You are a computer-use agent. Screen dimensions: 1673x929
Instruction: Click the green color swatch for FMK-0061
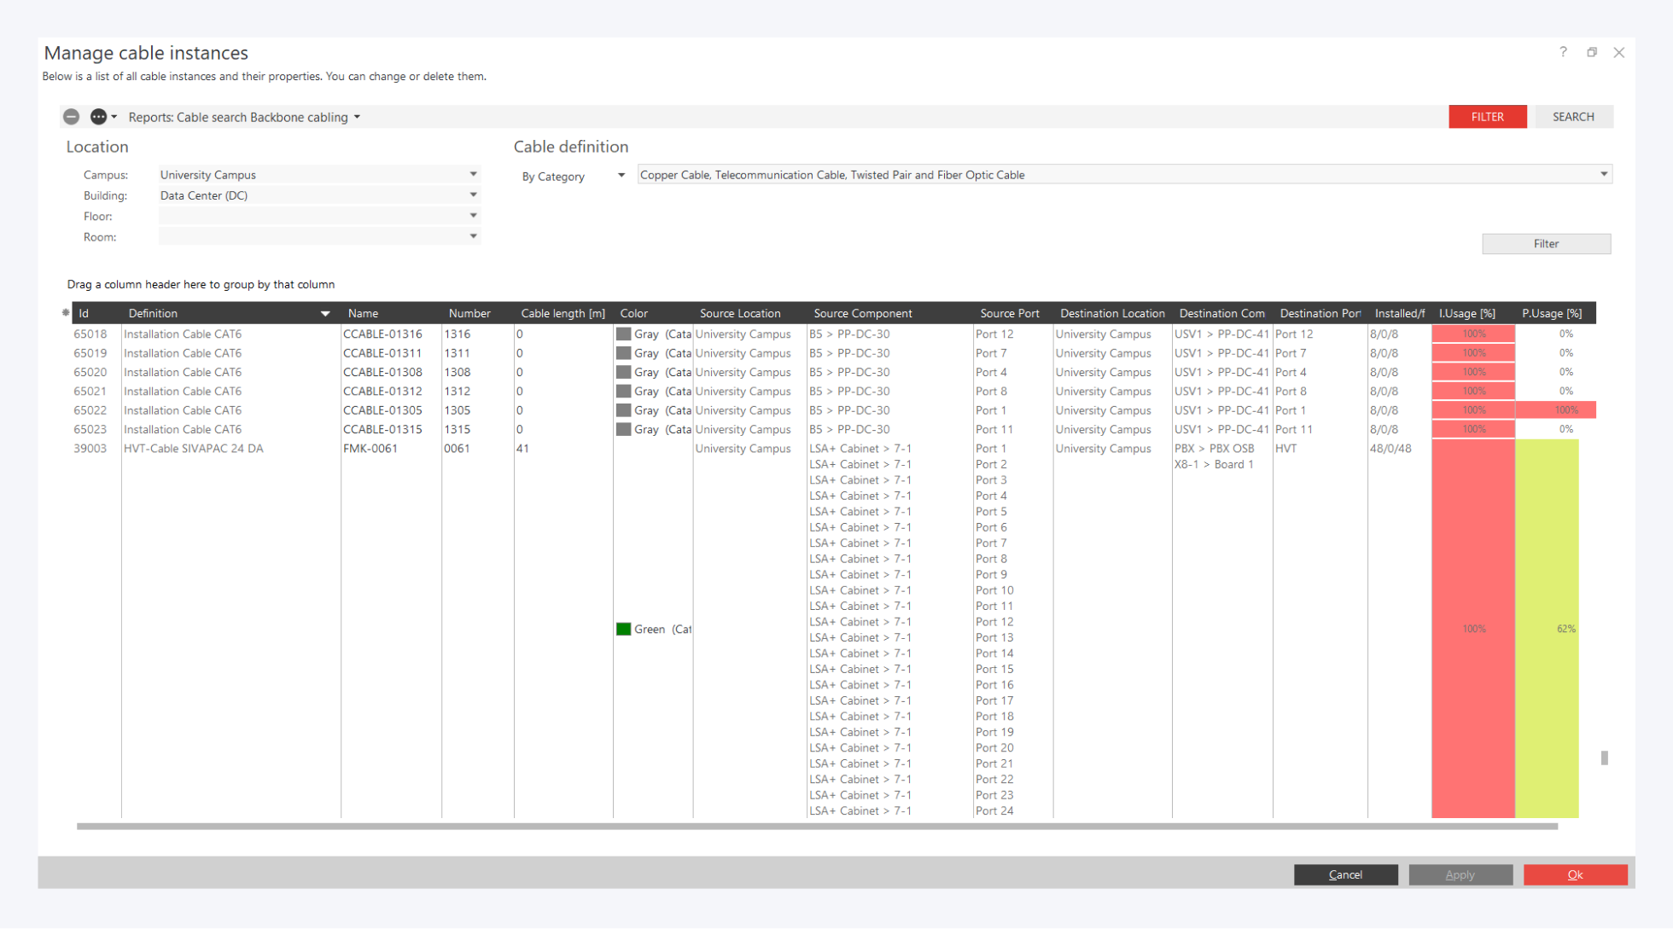(x=624, y=630)
